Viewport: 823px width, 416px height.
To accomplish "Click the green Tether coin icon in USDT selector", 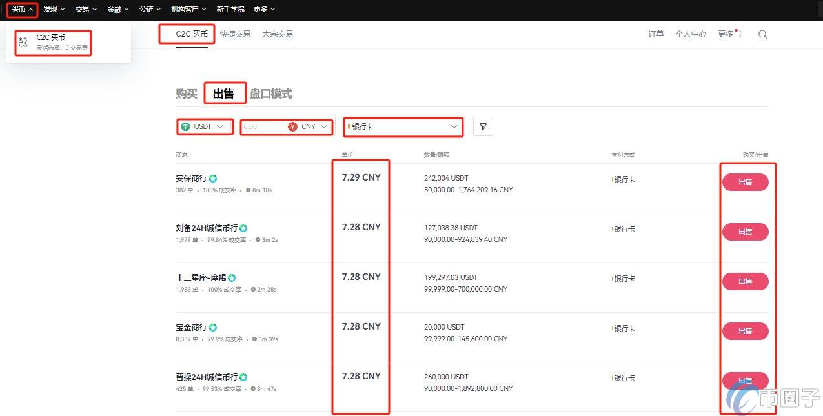I will (x=187, y=126).
